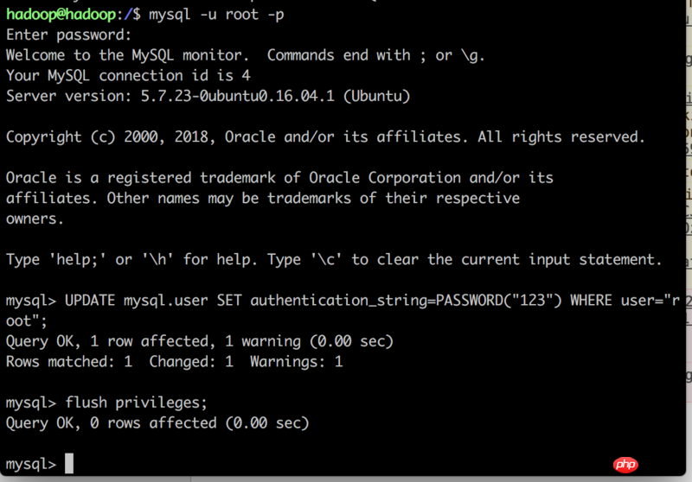This screenshot has width=692, height=482.
Task: Click the 'mysql -u root -p' command
Action: click(216, 15)
